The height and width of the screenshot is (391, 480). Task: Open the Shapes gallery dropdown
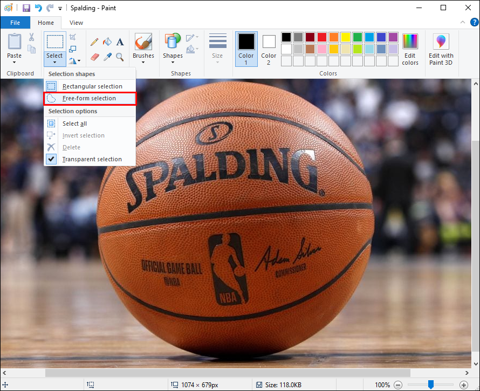(x=173, y=61)
